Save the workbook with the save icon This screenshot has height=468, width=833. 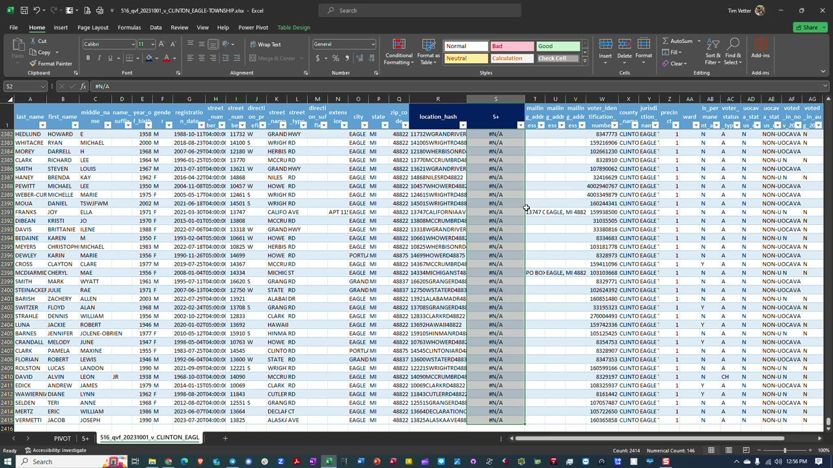[x=24, y=10]
